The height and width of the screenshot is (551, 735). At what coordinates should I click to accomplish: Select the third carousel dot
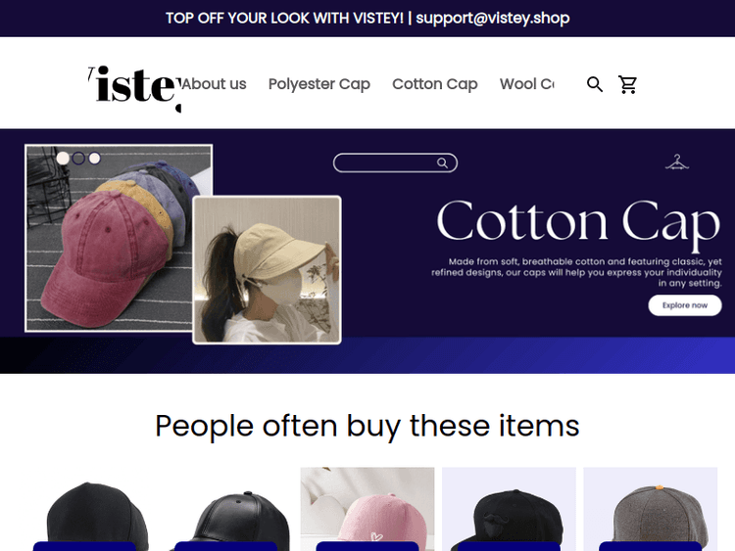tap(95, 159)
